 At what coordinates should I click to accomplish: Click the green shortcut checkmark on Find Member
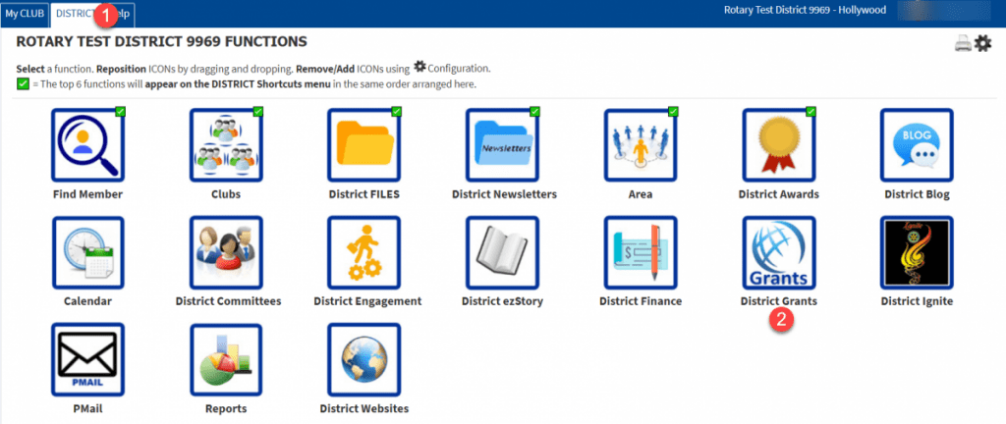click(x=120, y=112)
